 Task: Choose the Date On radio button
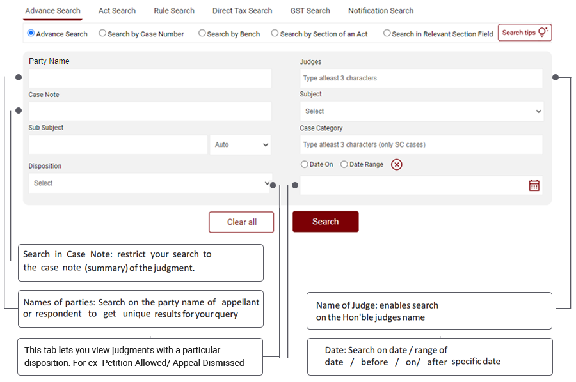pos(304,164)
